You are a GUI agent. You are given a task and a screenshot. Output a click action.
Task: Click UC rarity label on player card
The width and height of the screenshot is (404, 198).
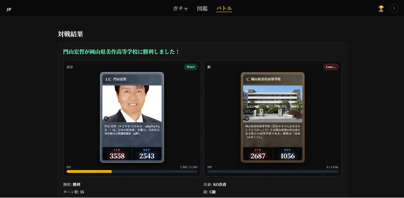tap(108, 79)
